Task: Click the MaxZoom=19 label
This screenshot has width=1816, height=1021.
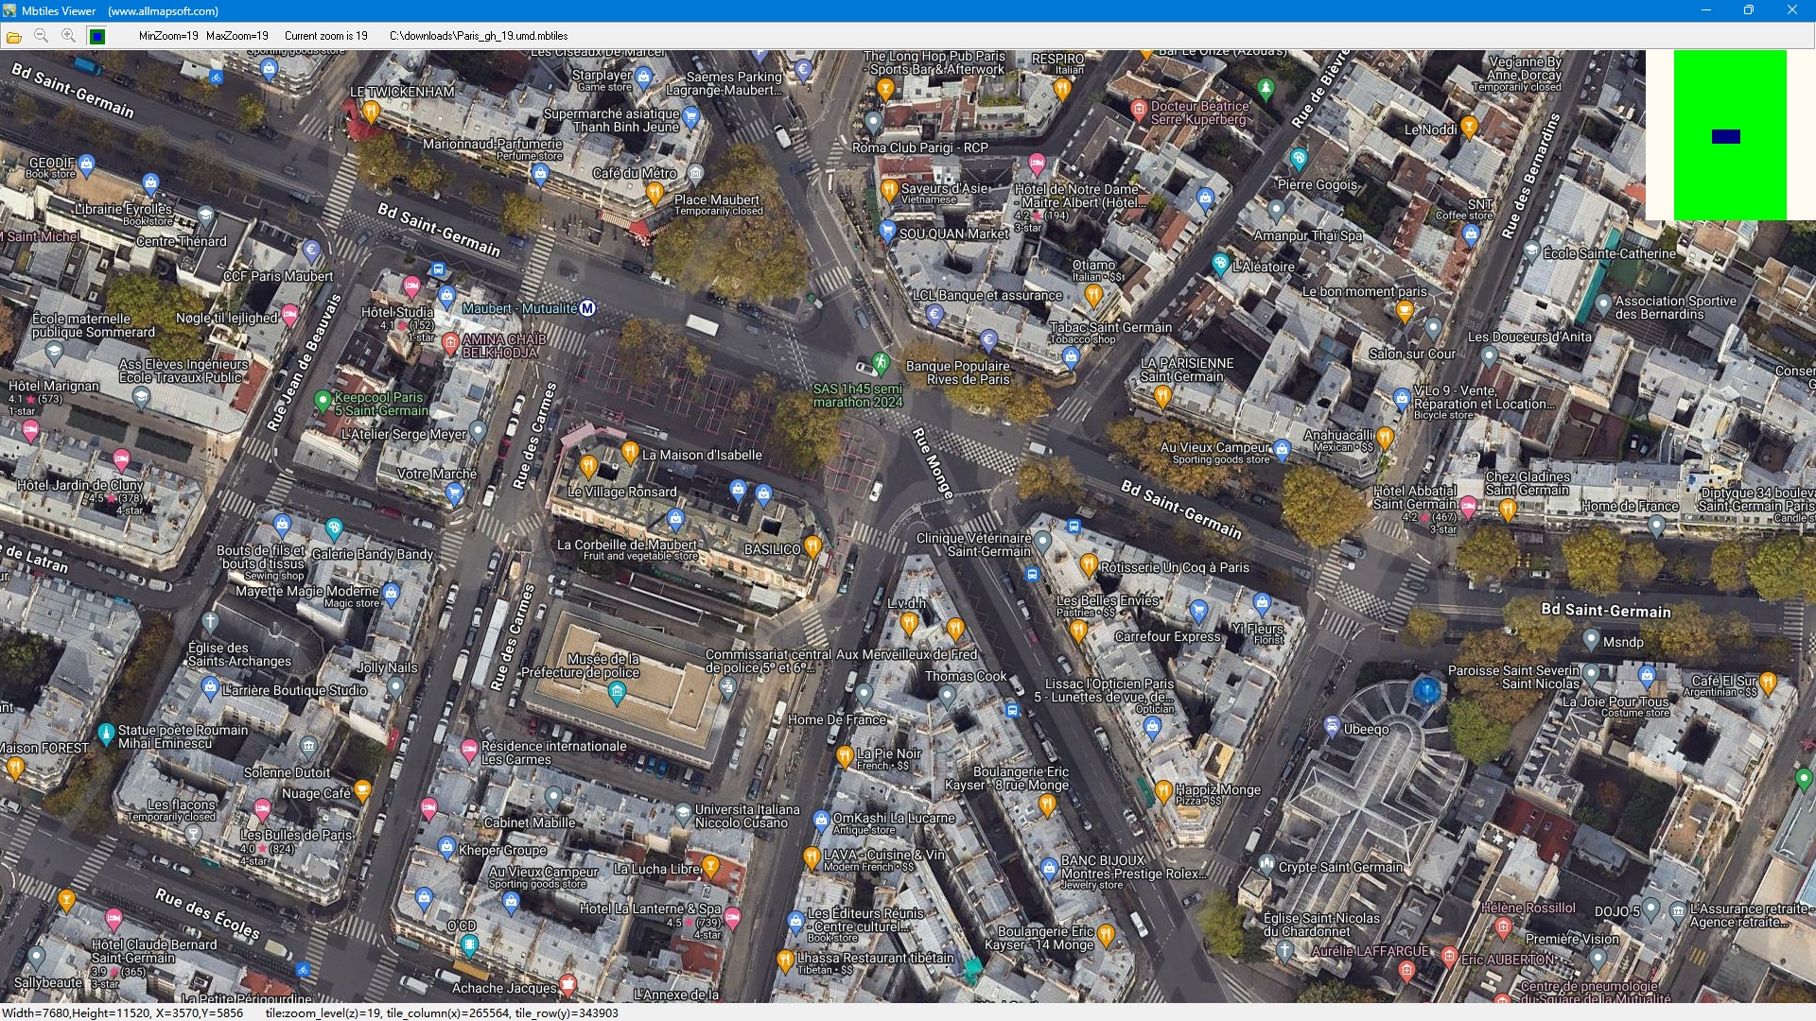Action: (x=237, y=36)
